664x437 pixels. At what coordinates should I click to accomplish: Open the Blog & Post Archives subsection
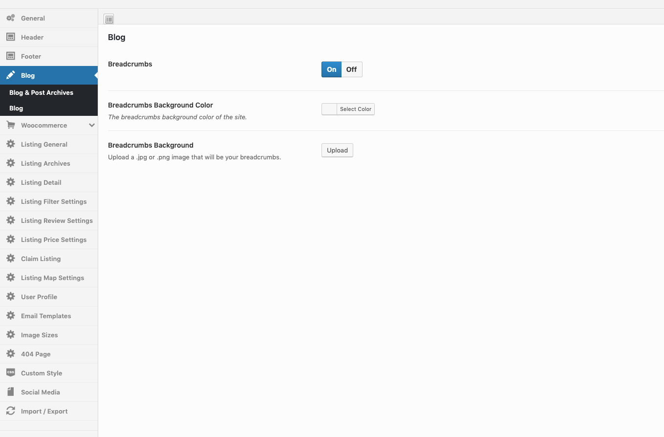(x=41, y=92)
